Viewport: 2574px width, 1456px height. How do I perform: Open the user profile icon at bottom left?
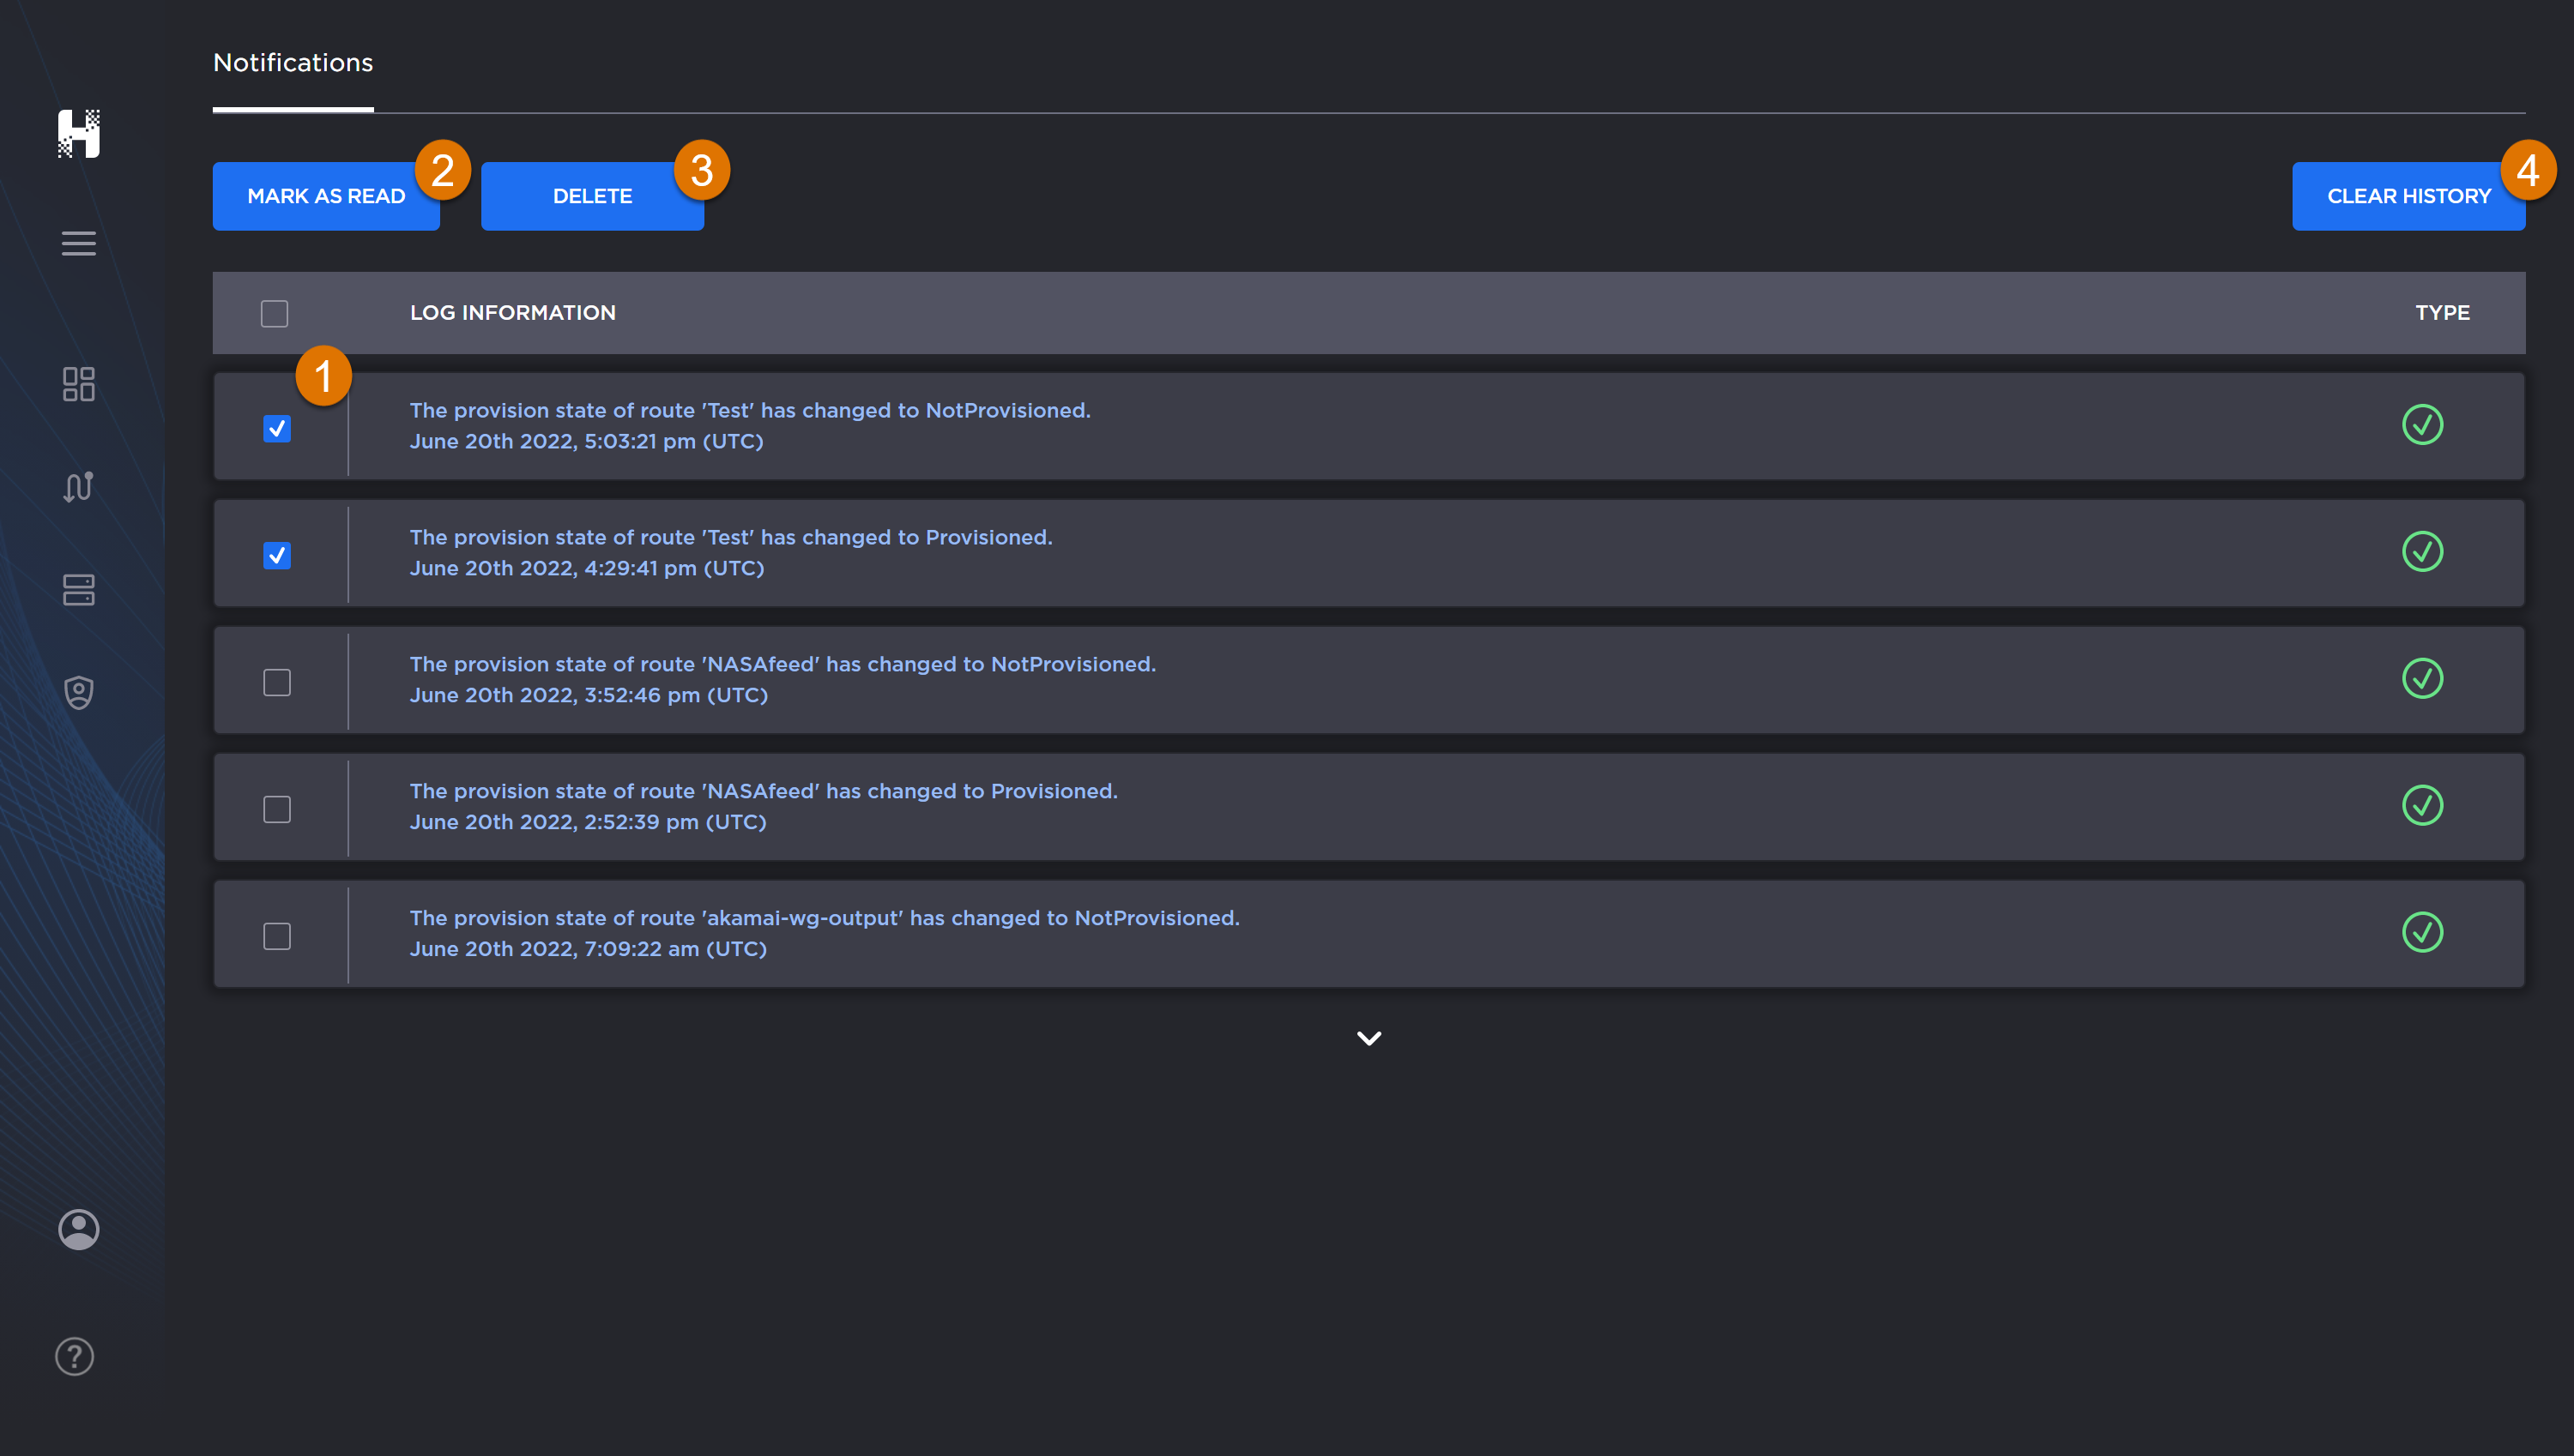pos(78,1230)
